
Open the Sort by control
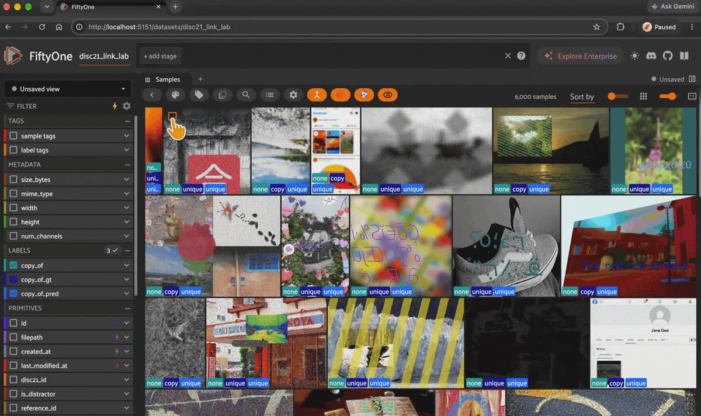[582, 97]
